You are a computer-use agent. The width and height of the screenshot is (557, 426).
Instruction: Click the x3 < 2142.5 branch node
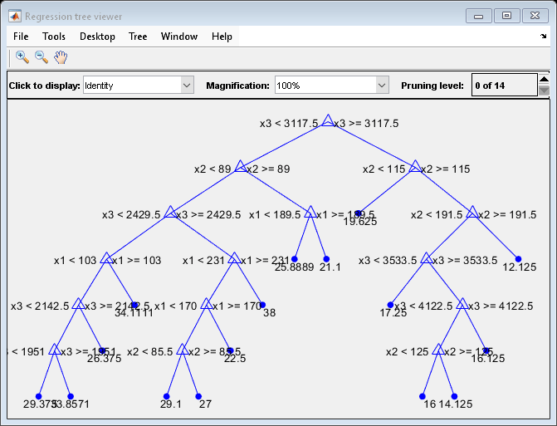tap(78, 304)
